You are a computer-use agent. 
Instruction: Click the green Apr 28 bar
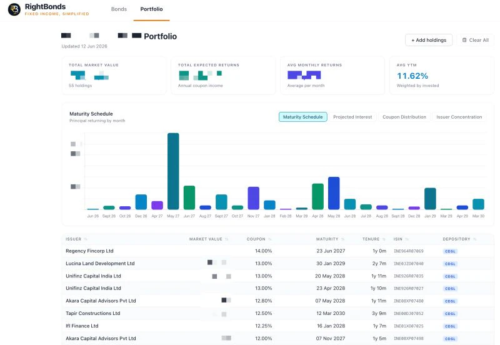tap(317, 196)
